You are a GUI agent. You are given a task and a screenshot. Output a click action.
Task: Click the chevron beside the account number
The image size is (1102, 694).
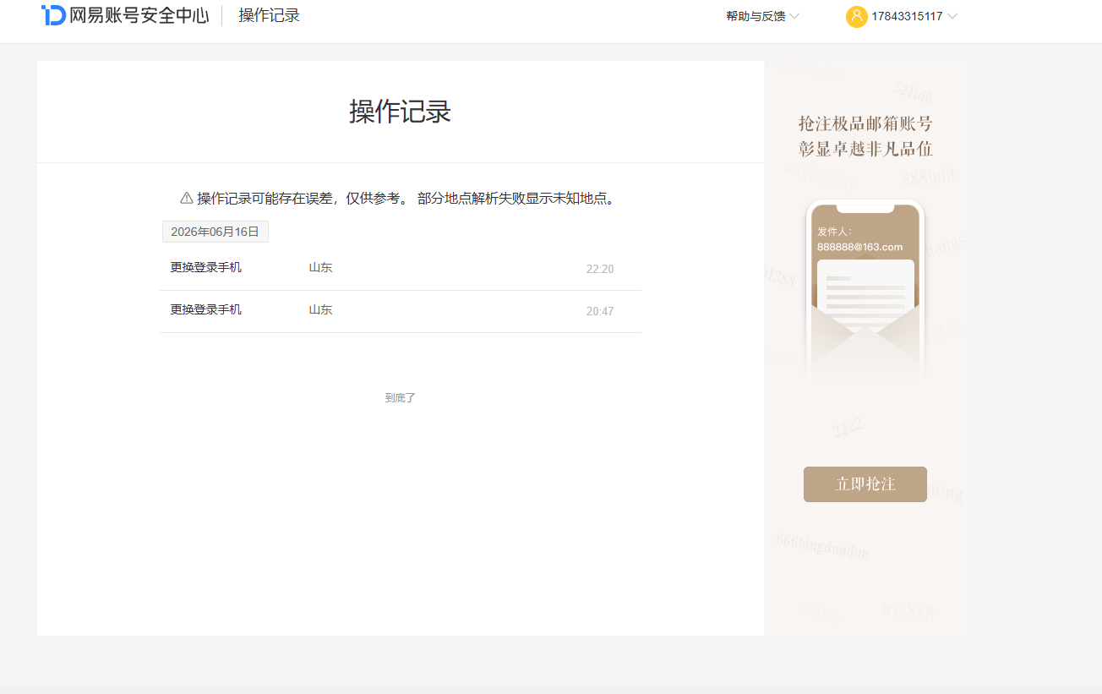[952, 16]
